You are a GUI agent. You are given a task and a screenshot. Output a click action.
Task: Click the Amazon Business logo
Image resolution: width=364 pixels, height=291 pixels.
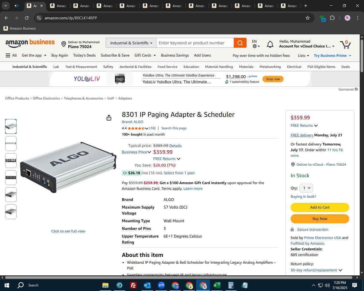(x=30, y=43)
